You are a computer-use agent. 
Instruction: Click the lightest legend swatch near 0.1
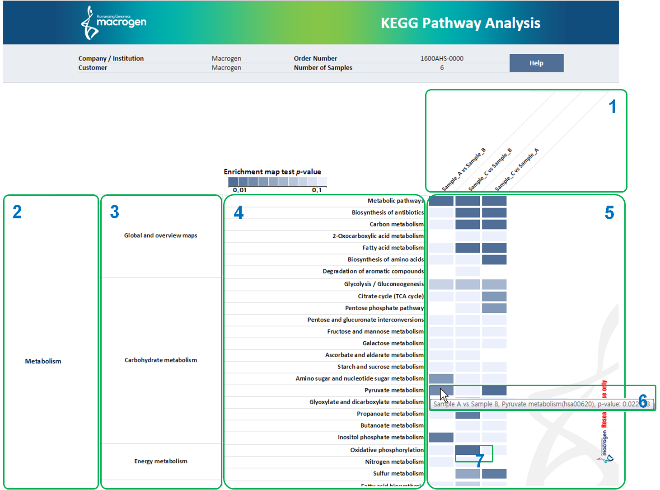322,181
